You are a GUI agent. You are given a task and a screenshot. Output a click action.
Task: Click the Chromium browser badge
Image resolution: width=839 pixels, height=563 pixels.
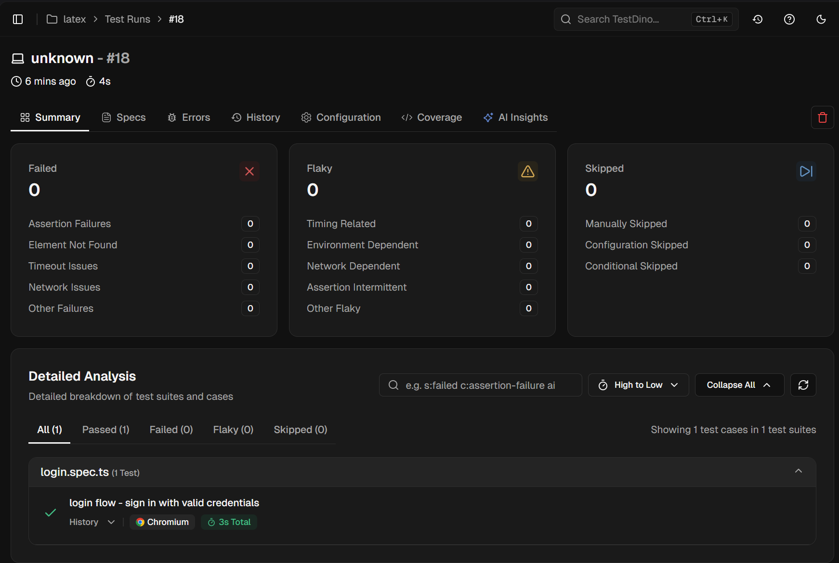[162, 522]
